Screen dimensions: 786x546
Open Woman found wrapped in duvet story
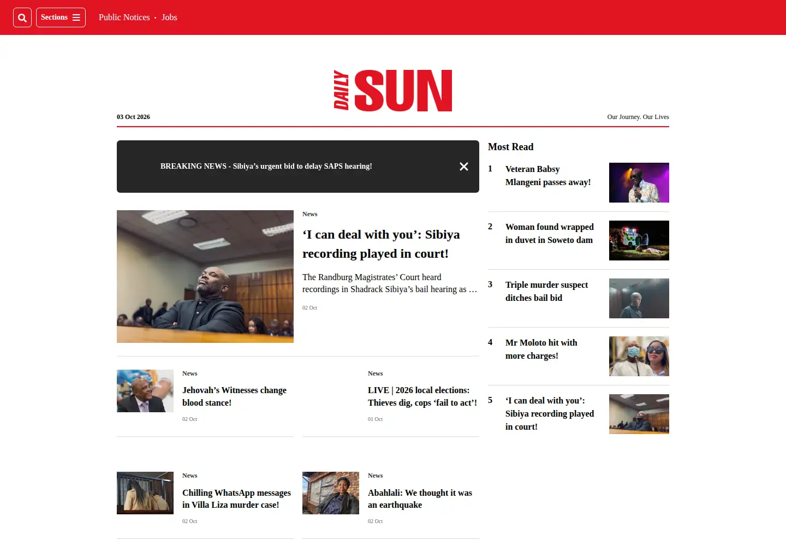(550, 234)
